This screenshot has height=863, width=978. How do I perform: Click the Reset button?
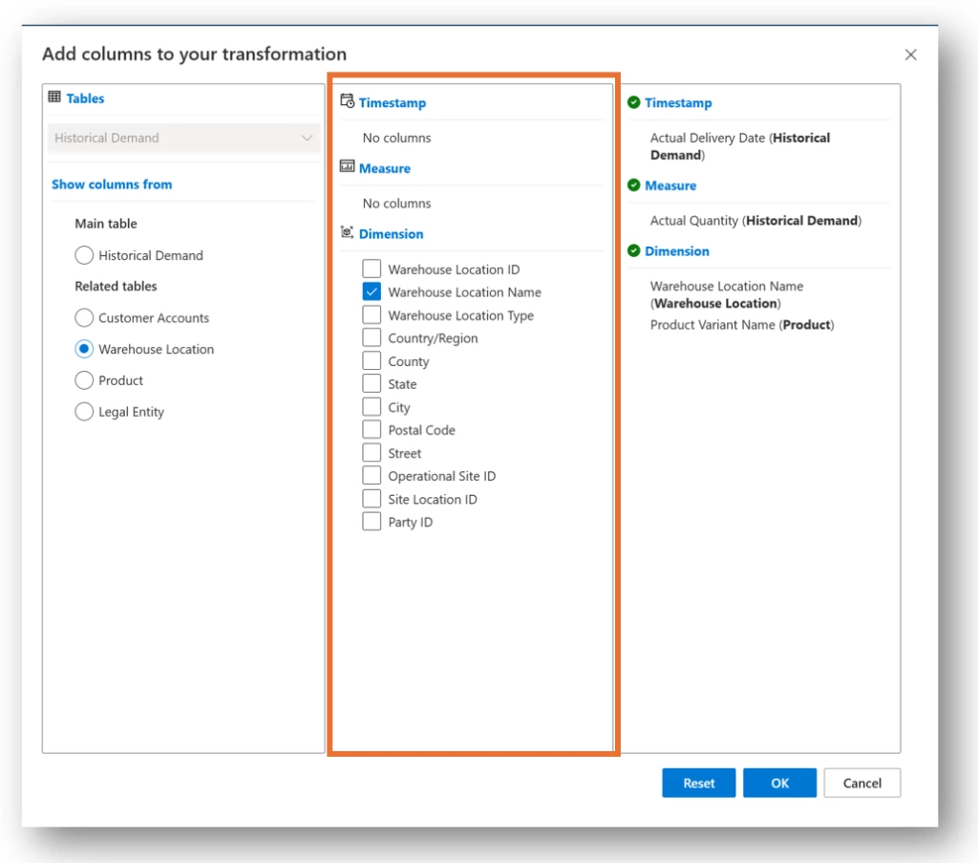[698, 783]
